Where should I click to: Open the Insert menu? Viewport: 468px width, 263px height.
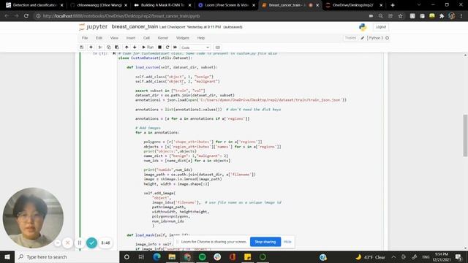tap(131, 38)
